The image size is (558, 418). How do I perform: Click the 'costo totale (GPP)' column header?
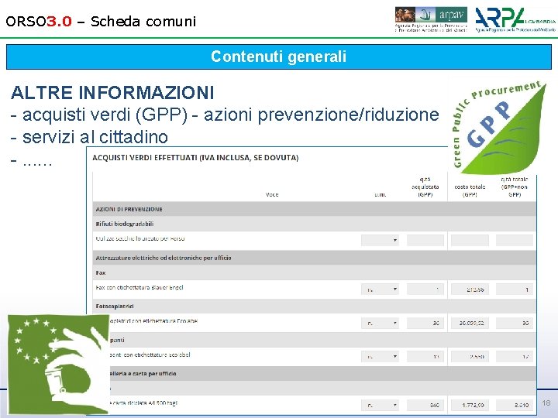click(x=470, y=190)
